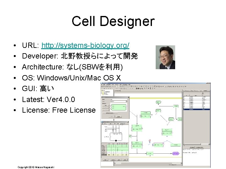The height and width of the screenshot is (169, 226).
Task: Select the 'License: Free License' bullet text
Action: click(59, 110)
